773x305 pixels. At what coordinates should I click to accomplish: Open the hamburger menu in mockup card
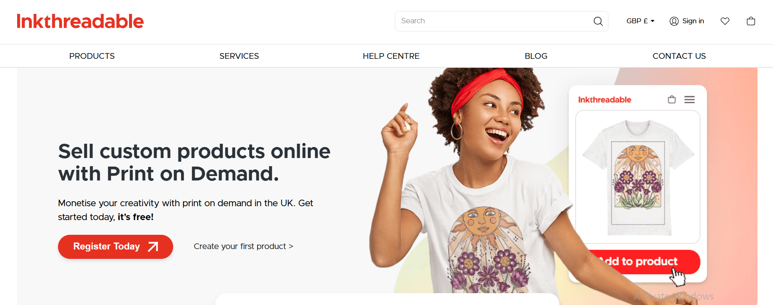(689, 100)
